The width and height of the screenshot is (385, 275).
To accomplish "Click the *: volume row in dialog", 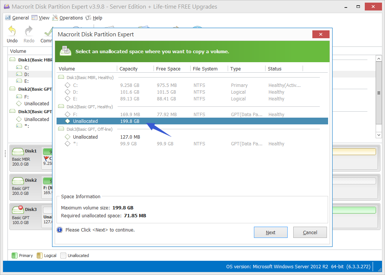I will click(x=192, y=143).
